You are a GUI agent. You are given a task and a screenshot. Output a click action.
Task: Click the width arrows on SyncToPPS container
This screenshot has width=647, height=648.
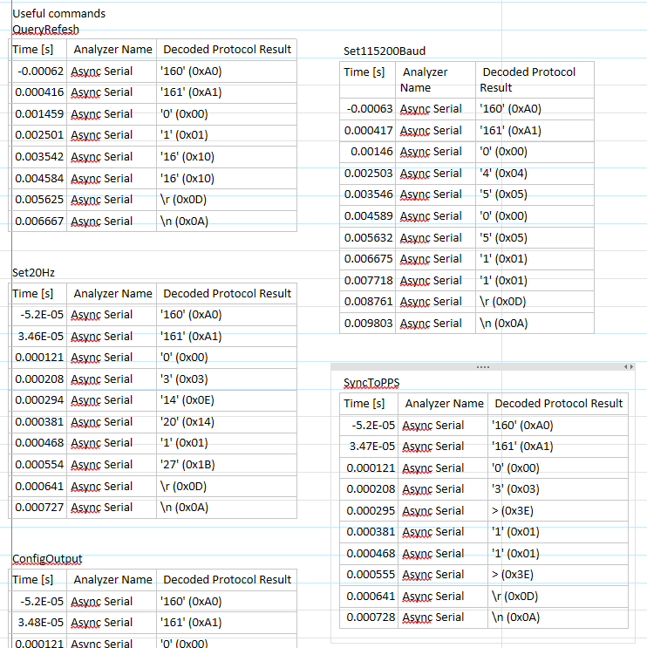coord(629,367)
